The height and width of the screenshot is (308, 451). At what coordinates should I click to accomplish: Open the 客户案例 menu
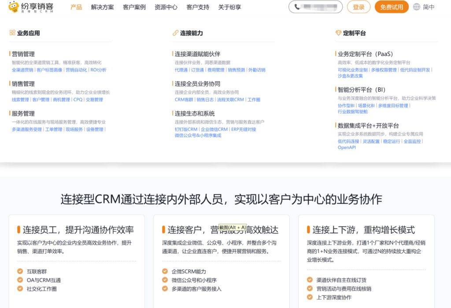[x=134, y=7]
